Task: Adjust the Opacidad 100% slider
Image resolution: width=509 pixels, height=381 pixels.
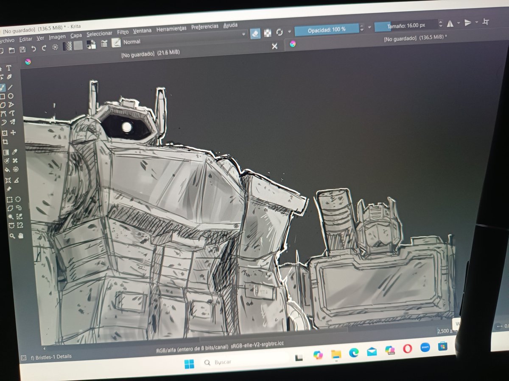Action: tap(327, 29)
